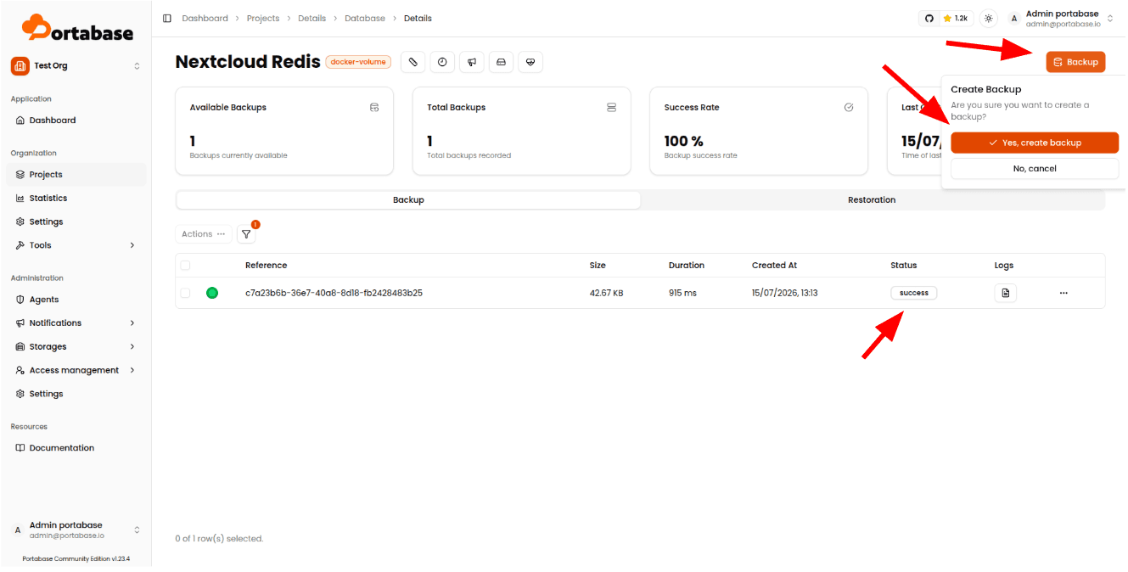Open the clock schedule icon beside title
The width and height of the screenshot is (1128, 572).
pyautogui.click(x=442, y=62)
